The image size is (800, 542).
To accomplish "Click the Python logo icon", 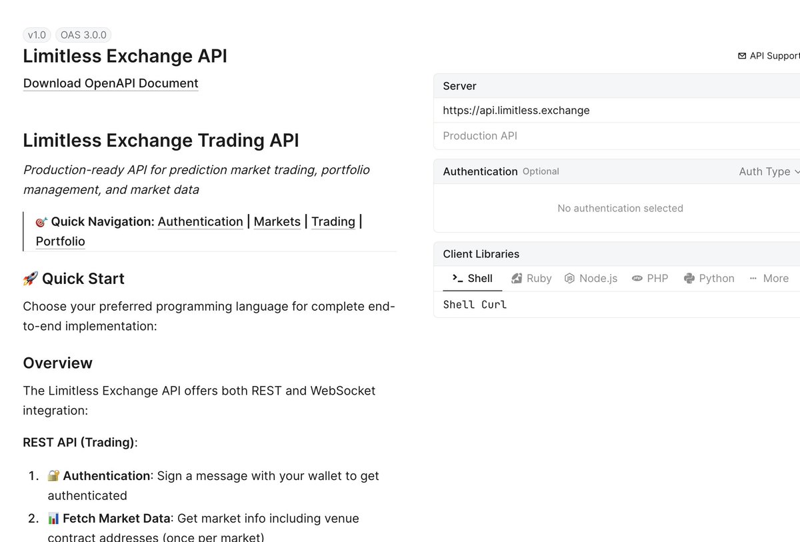I will 689,278.
